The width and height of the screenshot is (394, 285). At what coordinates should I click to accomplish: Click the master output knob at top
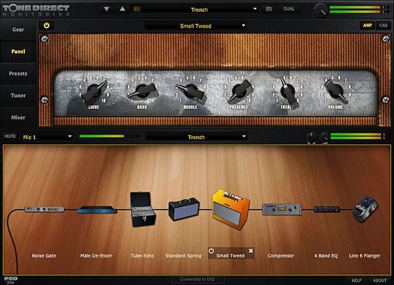tap(320, 11)
